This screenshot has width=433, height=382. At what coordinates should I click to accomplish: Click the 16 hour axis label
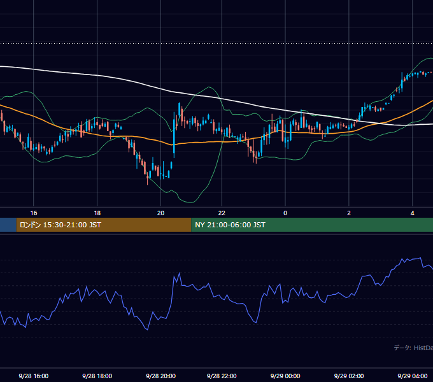point(33,213)
